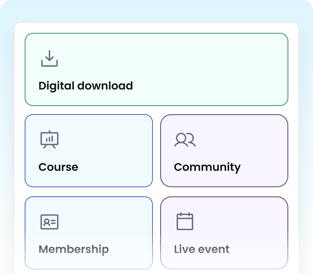Select the presentation easel icon in the Course card
This screenshot has width=313, height=274.
[49, 139]
